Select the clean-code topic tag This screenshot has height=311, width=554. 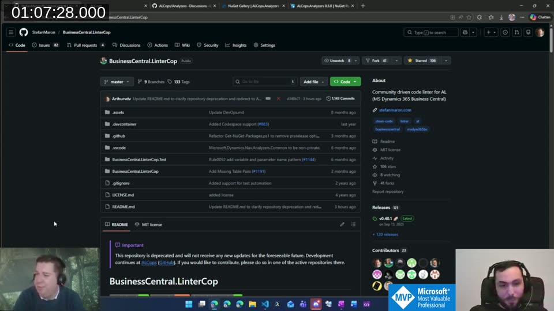pos(384,122)
